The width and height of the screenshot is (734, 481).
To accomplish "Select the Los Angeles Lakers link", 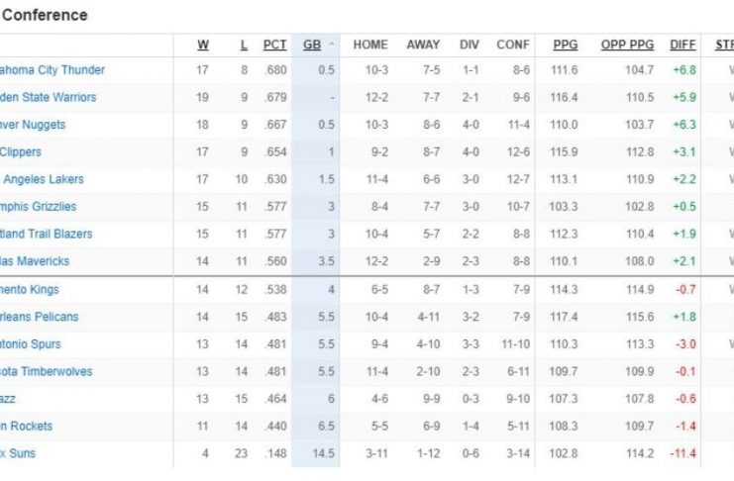I will point(42,179).
